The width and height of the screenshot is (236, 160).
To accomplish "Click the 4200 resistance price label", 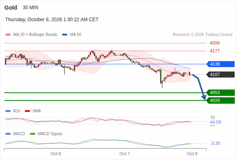I will pyautogui.click(x=215, y=43).
